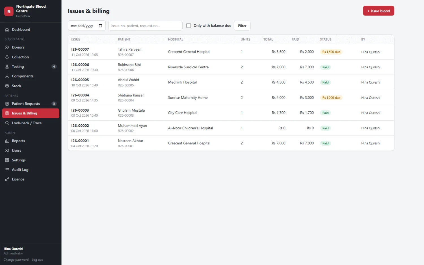The image size is (424, 265).
Task: Click the Look-back / Trace magnifier icon
Action: click(x=7, y=123)
